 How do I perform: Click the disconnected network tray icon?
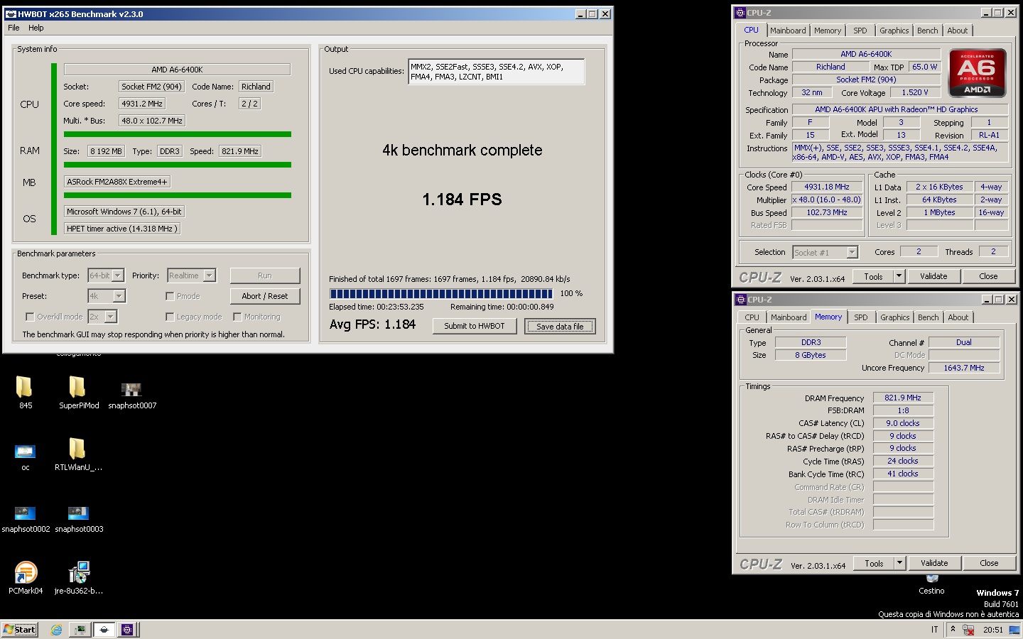[x=968, y=630]
